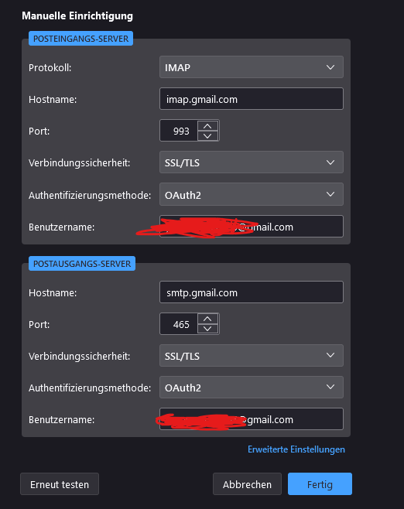Focus the outgoing port field showing 465

pos(179,324)
